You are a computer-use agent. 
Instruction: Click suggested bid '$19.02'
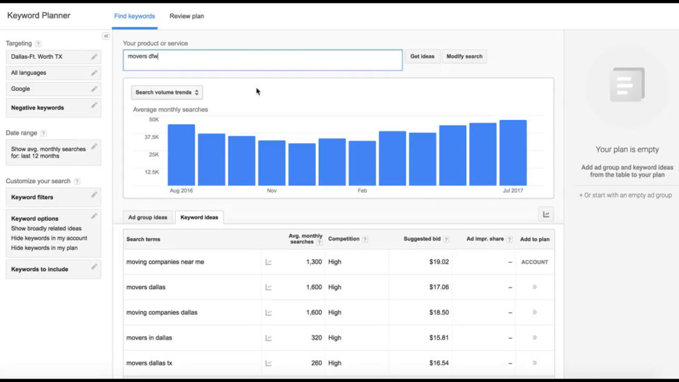tap(439, 262)
